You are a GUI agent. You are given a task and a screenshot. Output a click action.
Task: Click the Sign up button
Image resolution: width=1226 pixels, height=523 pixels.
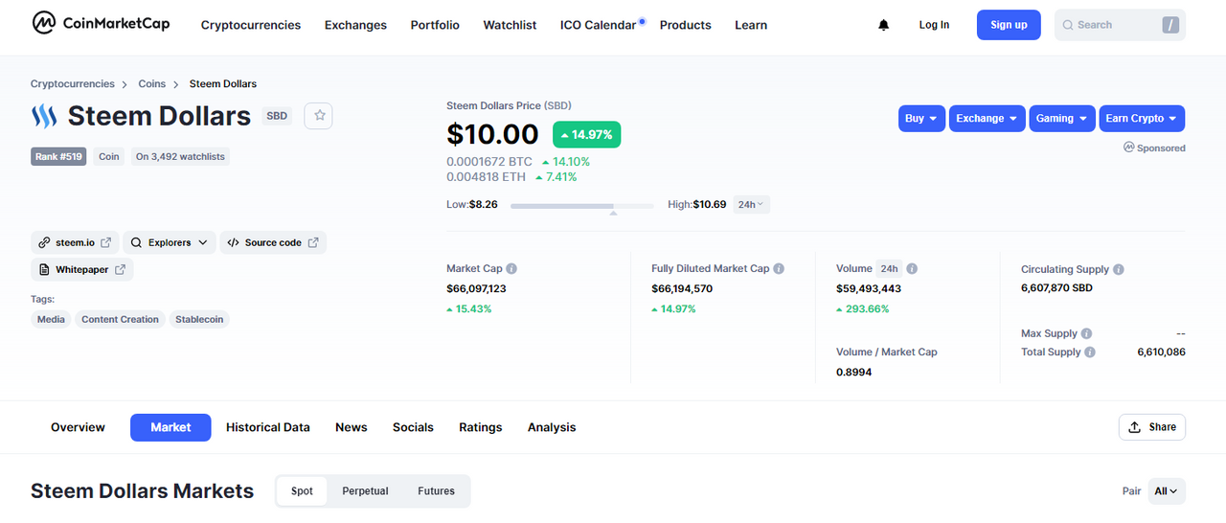[1009, 25]
